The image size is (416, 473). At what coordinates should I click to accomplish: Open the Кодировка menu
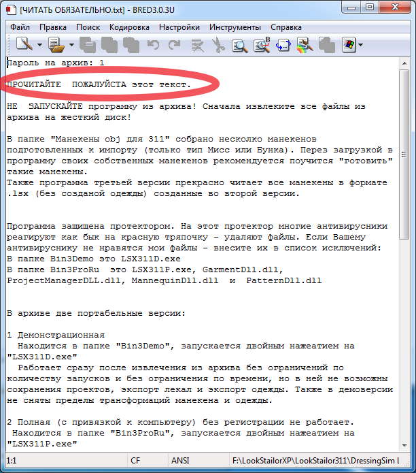point(129,27)
